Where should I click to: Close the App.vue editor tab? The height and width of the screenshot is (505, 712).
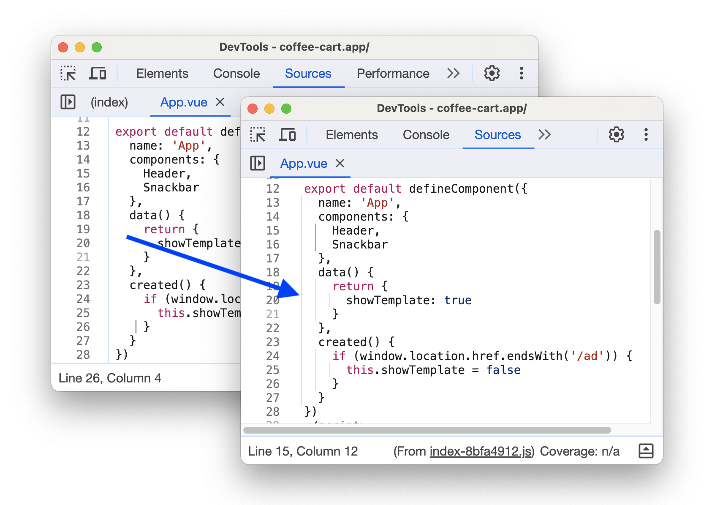pos(340,164)
